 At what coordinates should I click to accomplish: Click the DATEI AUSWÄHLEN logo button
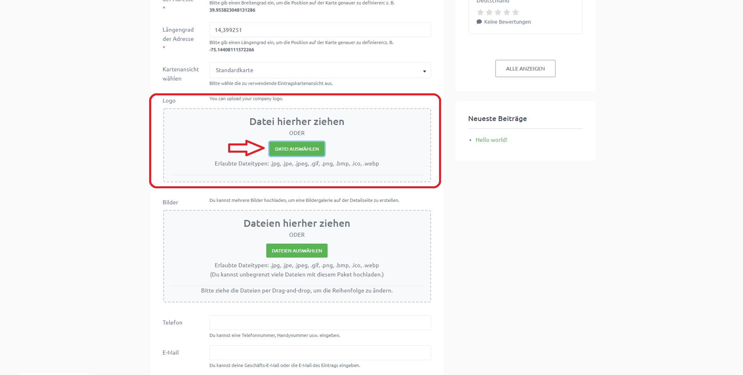297,149
